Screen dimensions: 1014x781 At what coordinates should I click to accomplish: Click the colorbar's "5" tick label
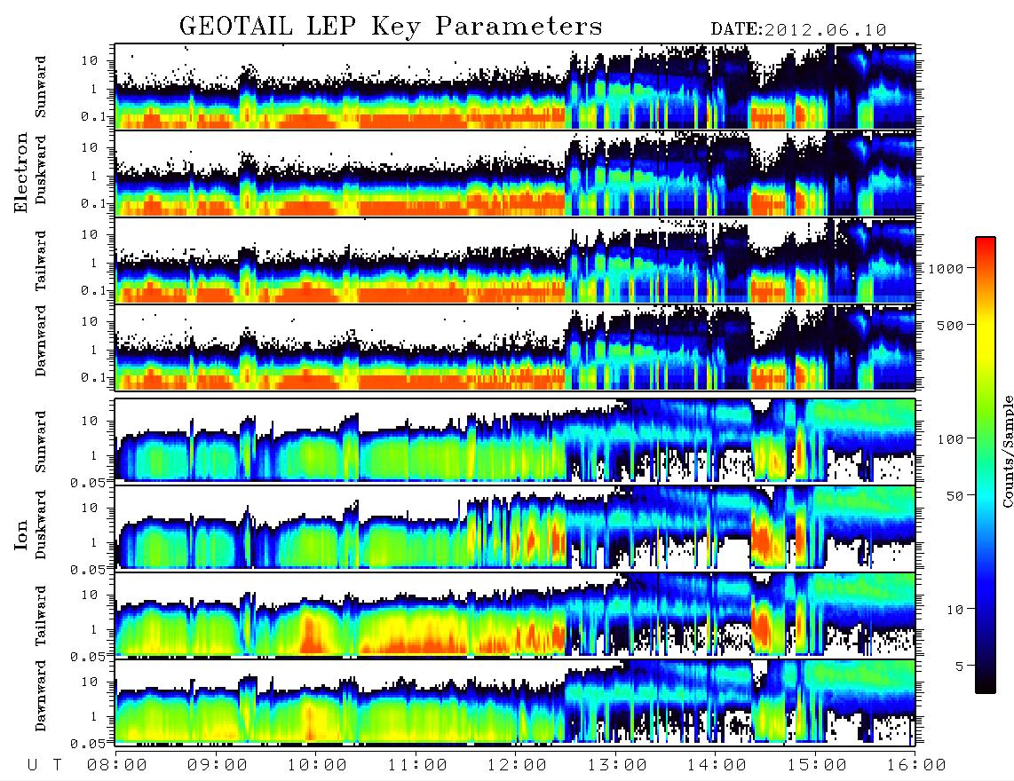(x=960, y=666)
